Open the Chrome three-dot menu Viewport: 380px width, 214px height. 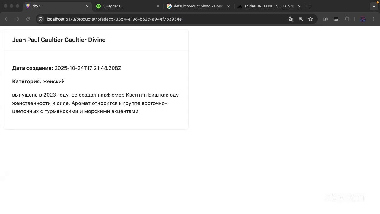373,19
